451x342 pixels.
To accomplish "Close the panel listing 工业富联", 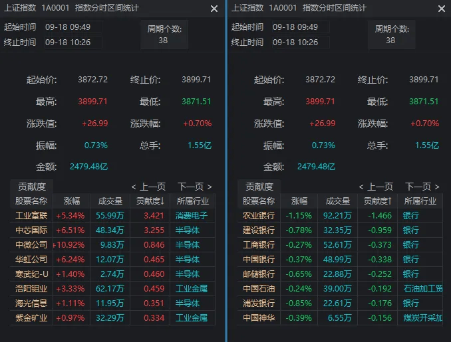I will (214, 9).
